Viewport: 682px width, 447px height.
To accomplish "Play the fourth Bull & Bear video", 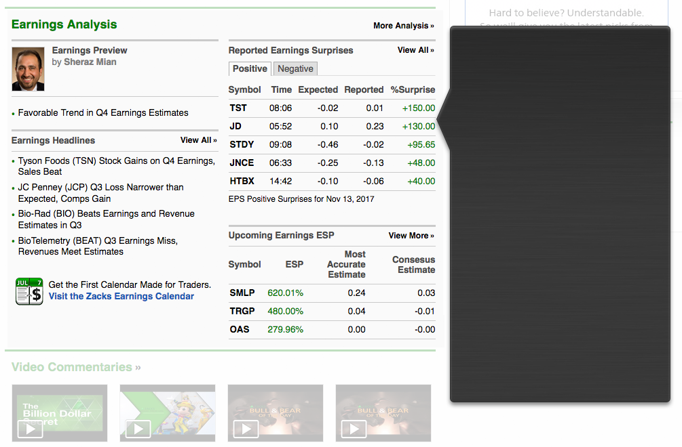I will pos(383,412).
